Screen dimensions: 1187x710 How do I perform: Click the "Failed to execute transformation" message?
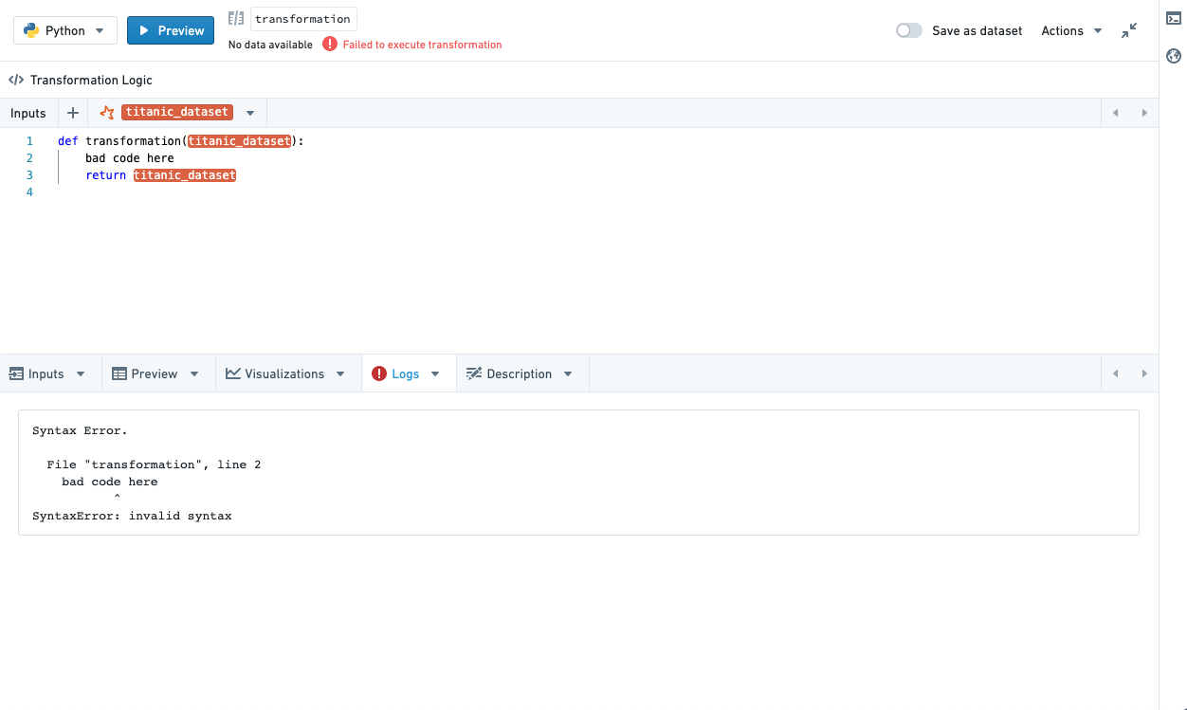point(422,45)
